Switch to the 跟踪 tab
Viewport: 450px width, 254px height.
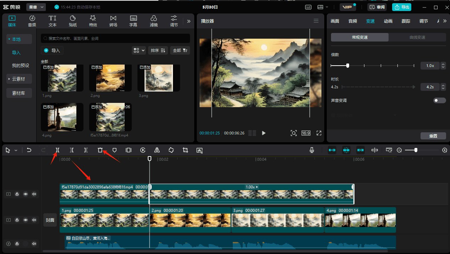point(406,21)
